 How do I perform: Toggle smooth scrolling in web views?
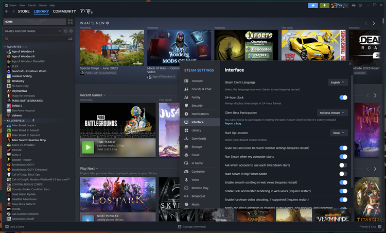(x=343, y=182)
